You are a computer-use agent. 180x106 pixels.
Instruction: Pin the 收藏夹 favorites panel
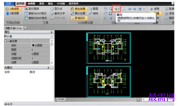48,68
